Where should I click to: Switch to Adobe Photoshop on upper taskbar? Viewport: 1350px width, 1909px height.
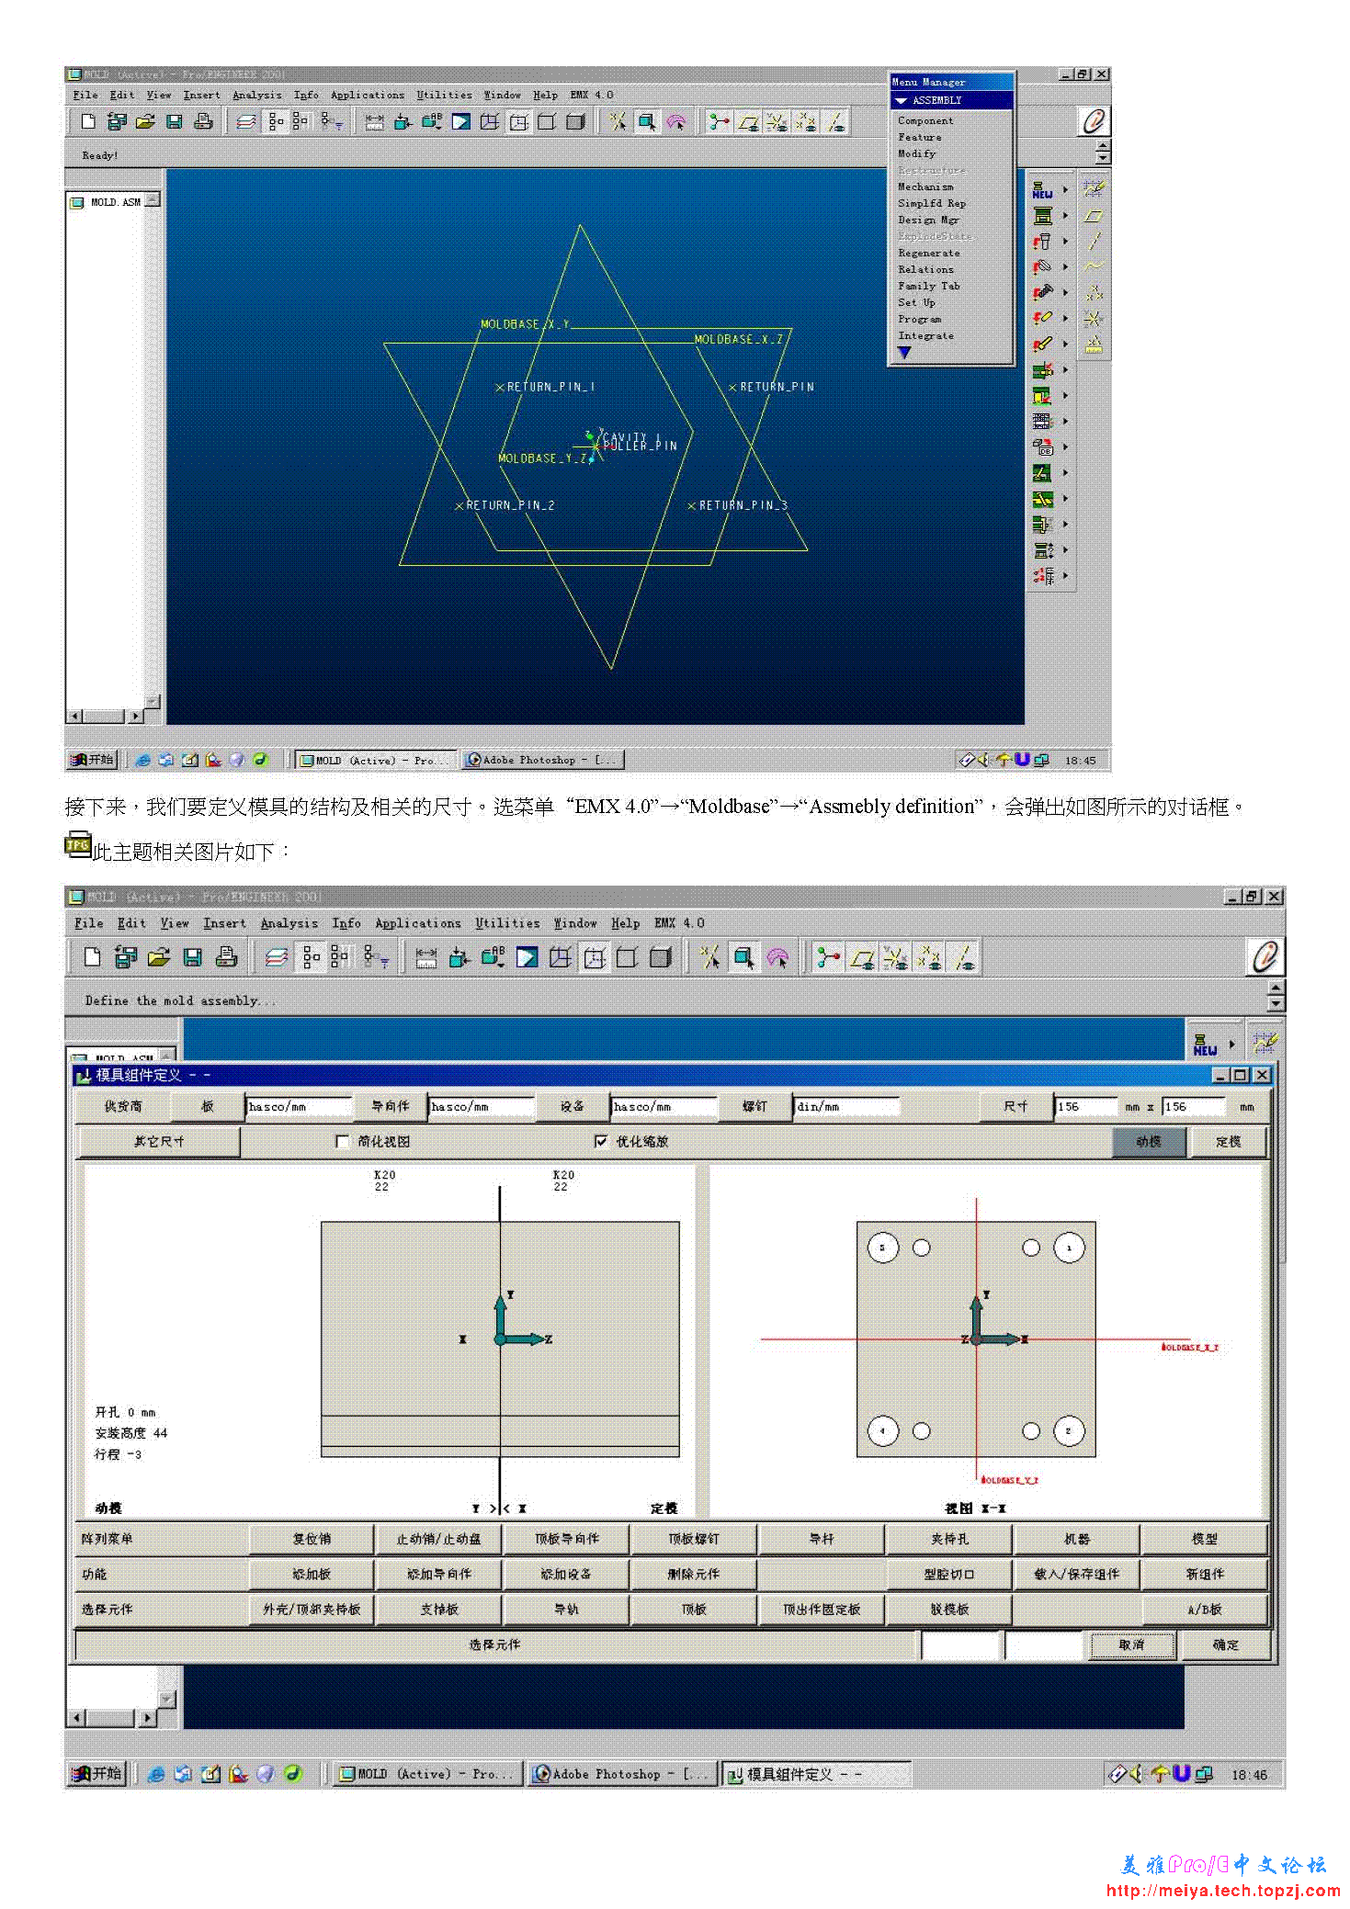[x=544, y=760]
